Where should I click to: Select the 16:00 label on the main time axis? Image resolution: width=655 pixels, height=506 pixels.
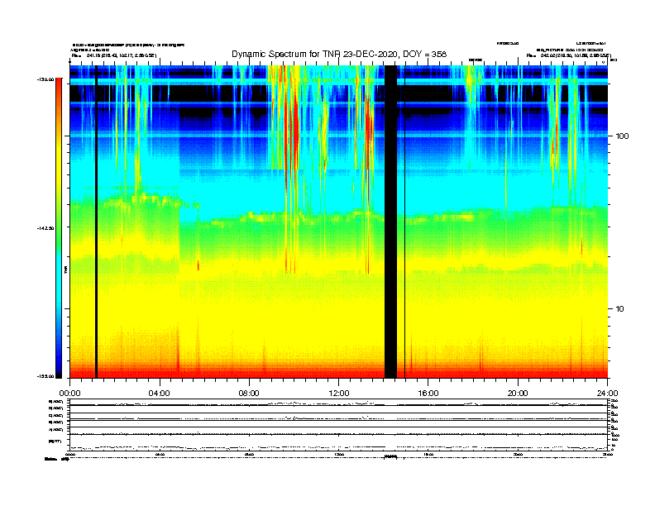point(428,394)
